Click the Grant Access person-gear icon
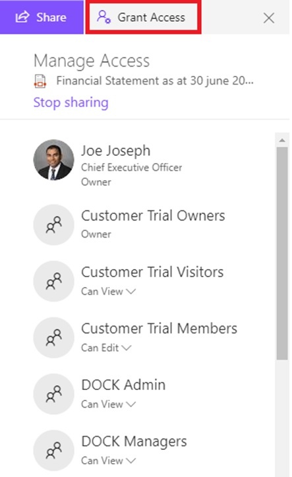This screenshot has height=477, width=292. (103, 16)
